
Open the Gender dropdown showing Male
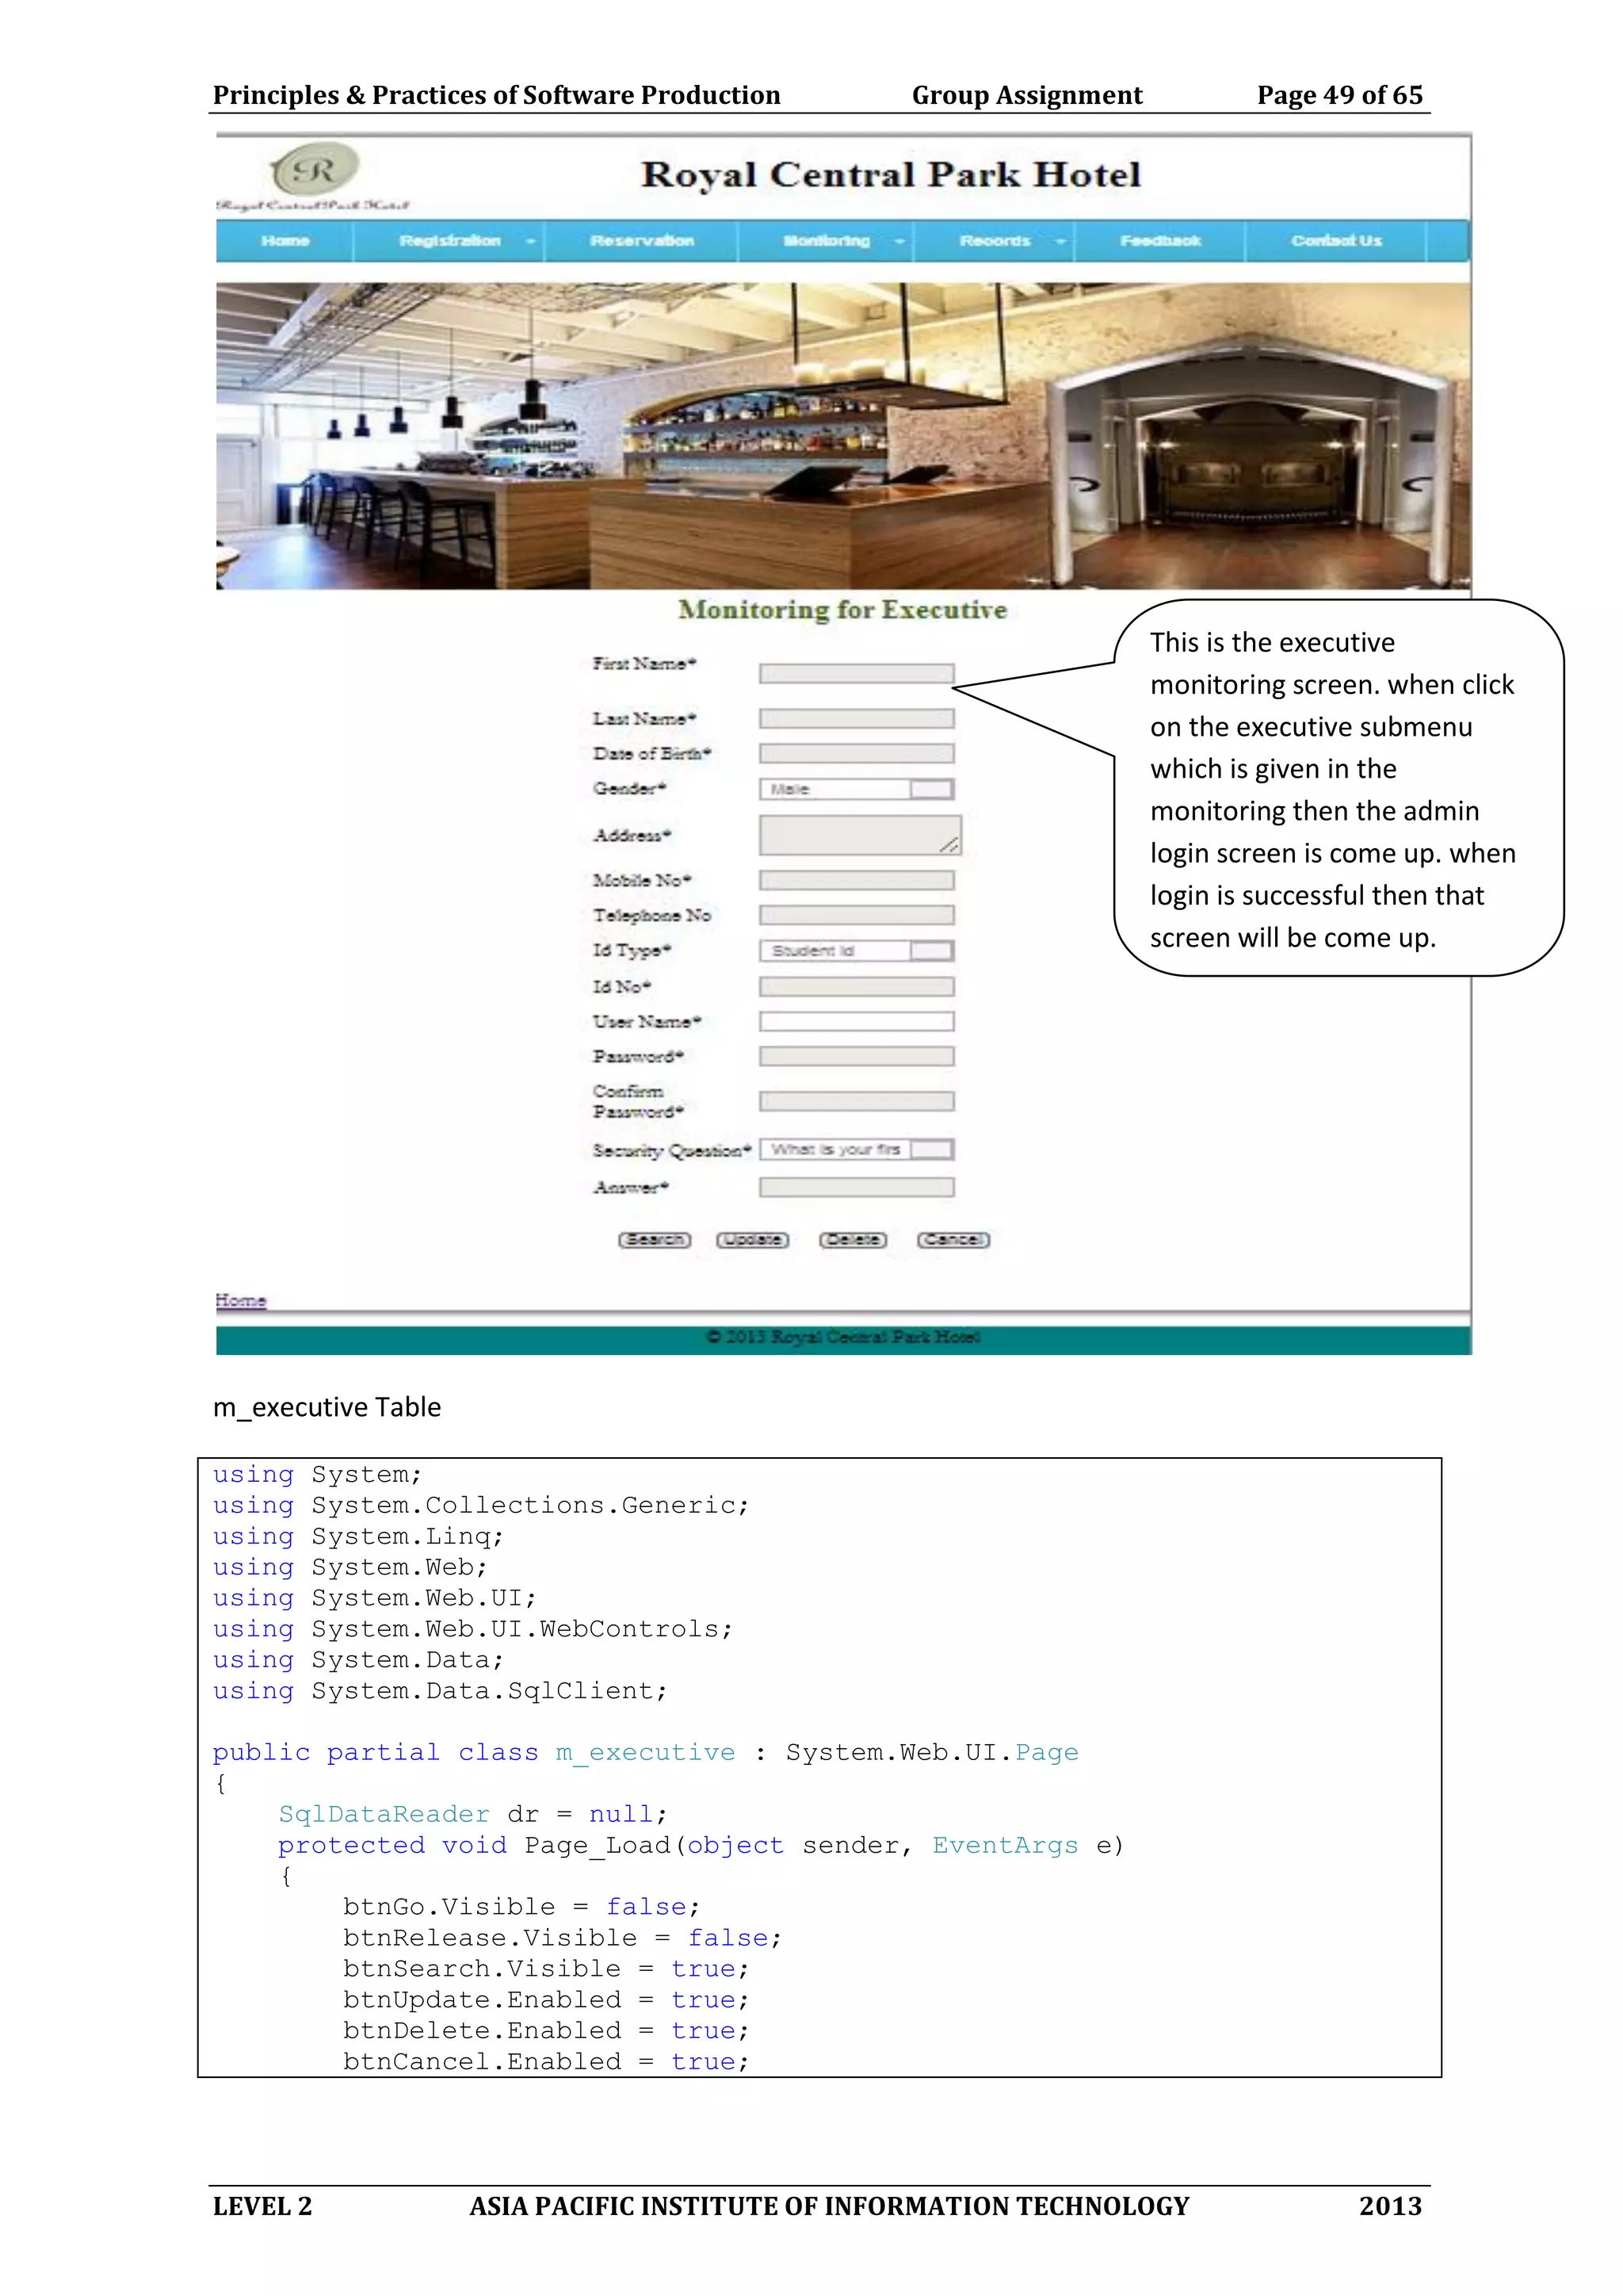pyautogui.click(x=857, y=790)
